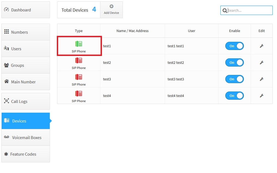Open the Feature Codes section
This screenshot has height=173, width=277.
tap(26, 154)
